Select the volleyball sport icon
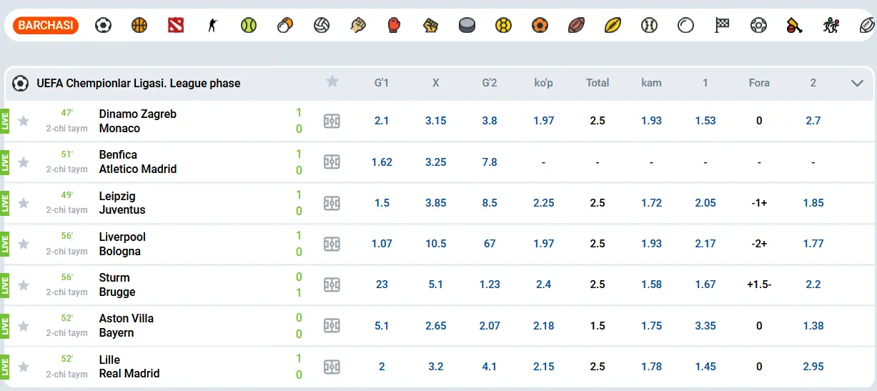877x391 pixels. pyautogui.click(x=322, y=26)
